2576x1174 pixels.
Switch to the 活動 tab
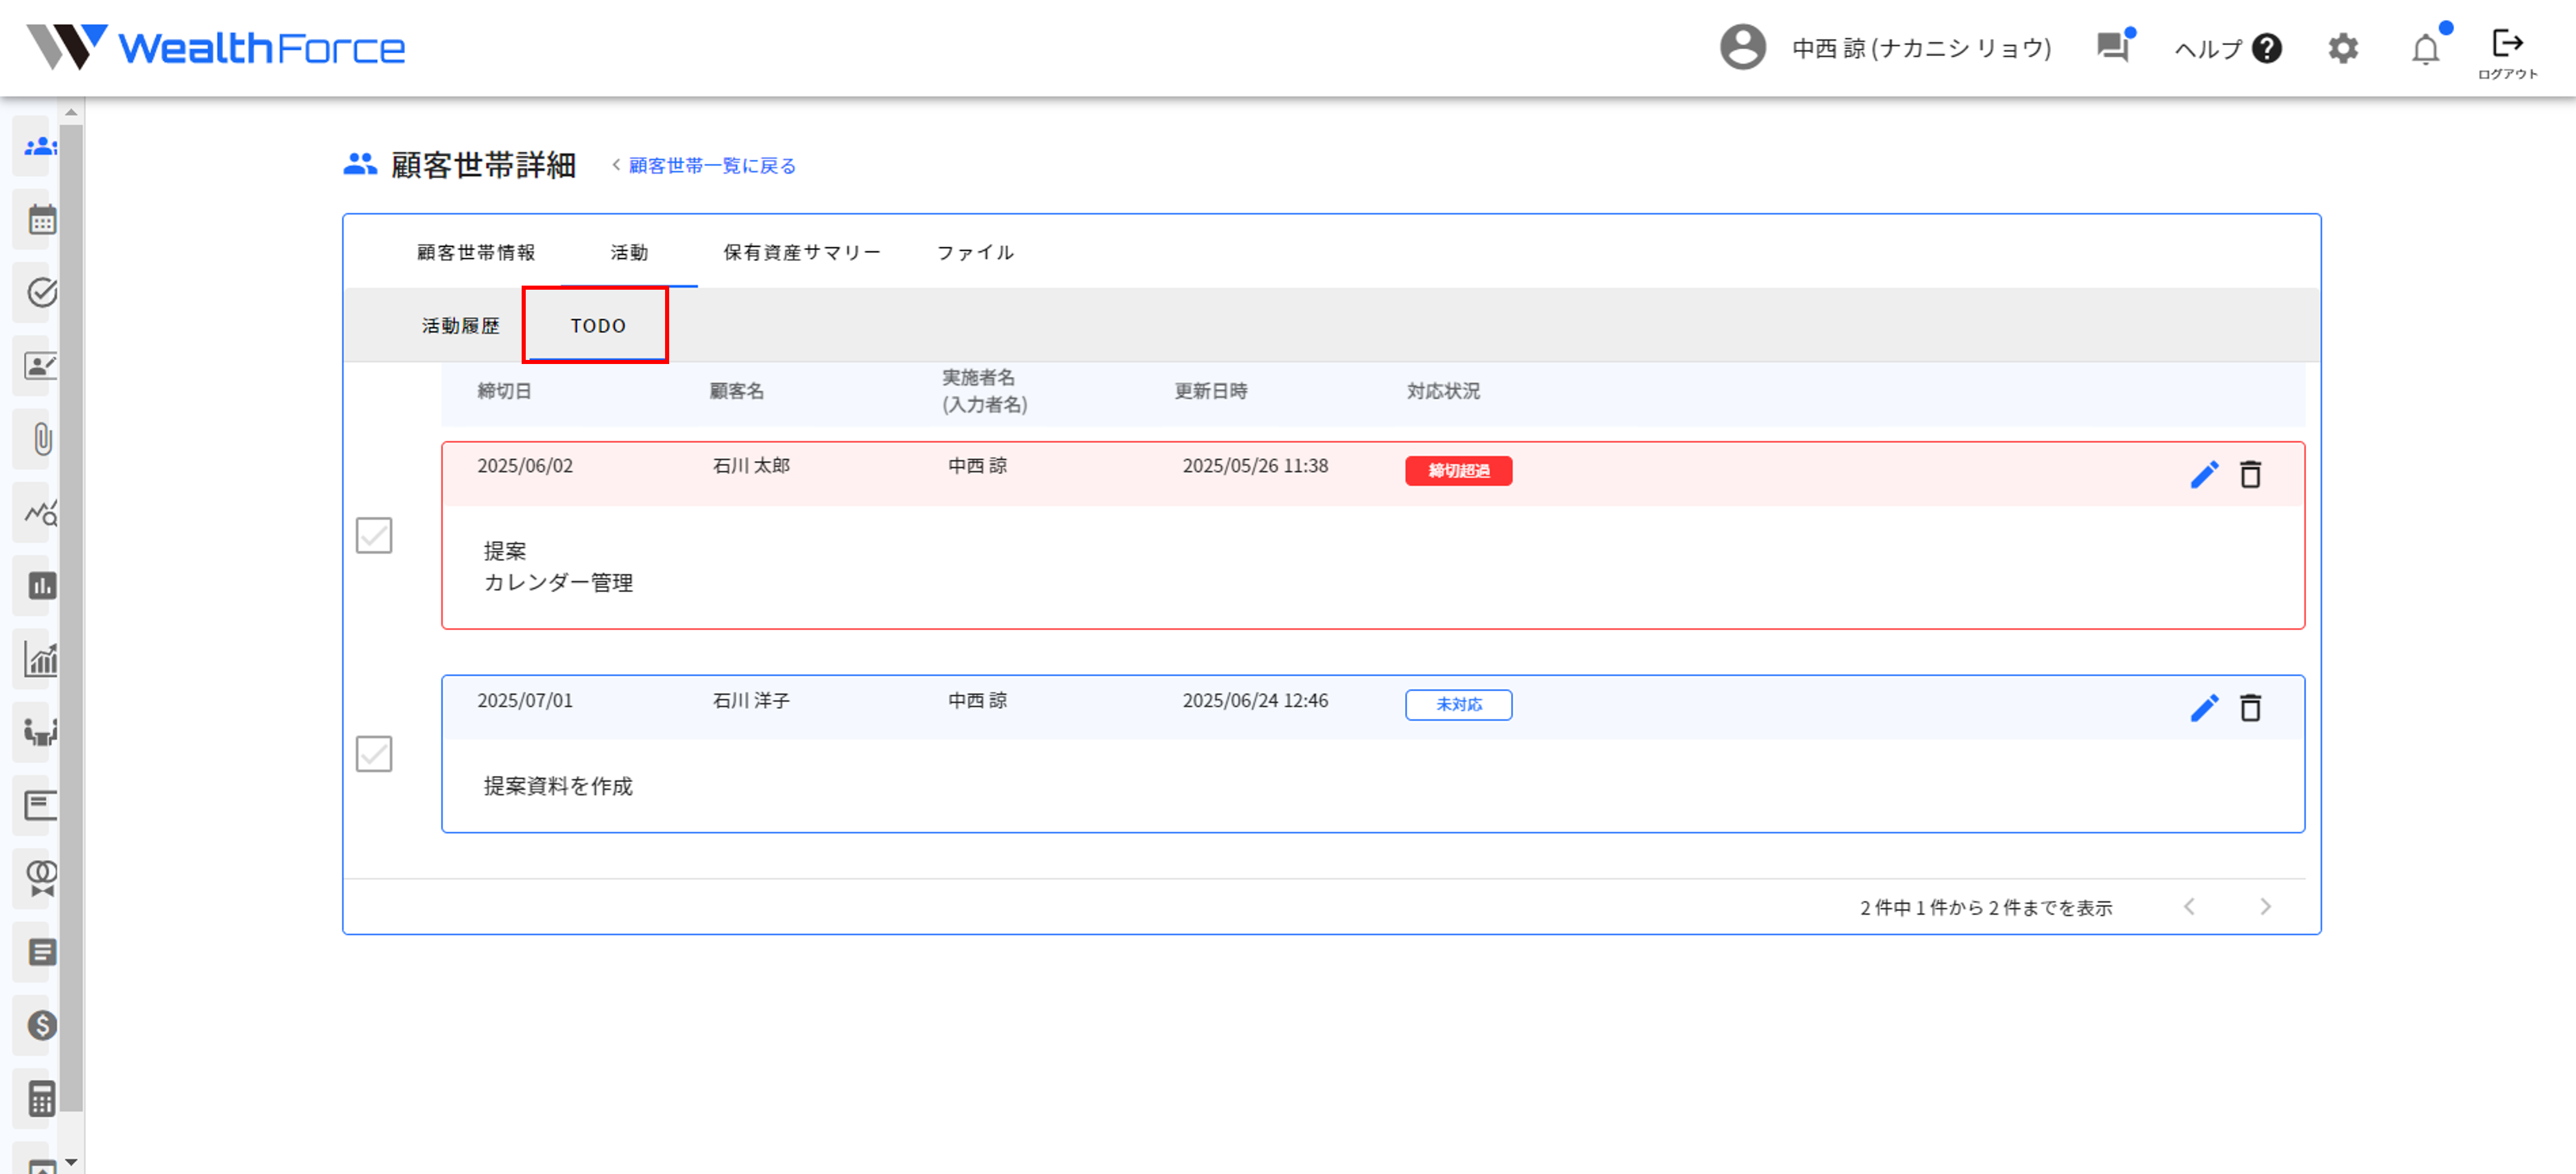point(630,252)
